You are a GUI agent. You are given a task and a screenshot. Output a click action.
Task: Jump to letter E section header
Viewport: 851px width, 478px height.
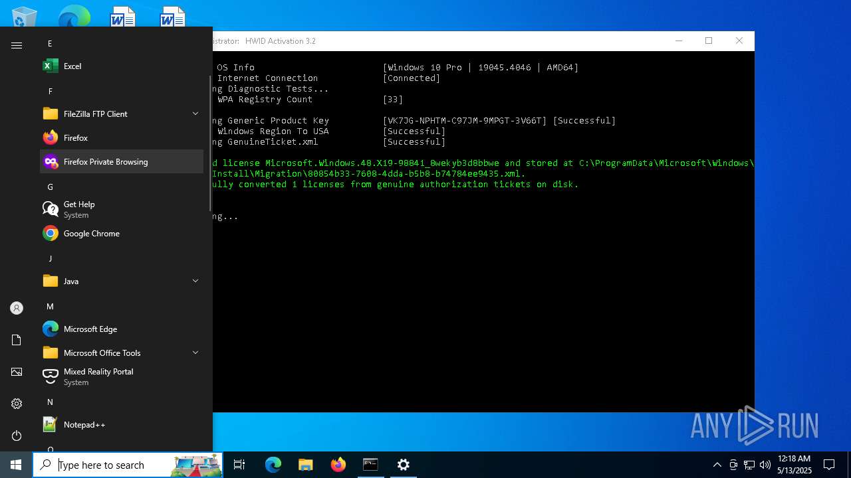coord(50,44)
